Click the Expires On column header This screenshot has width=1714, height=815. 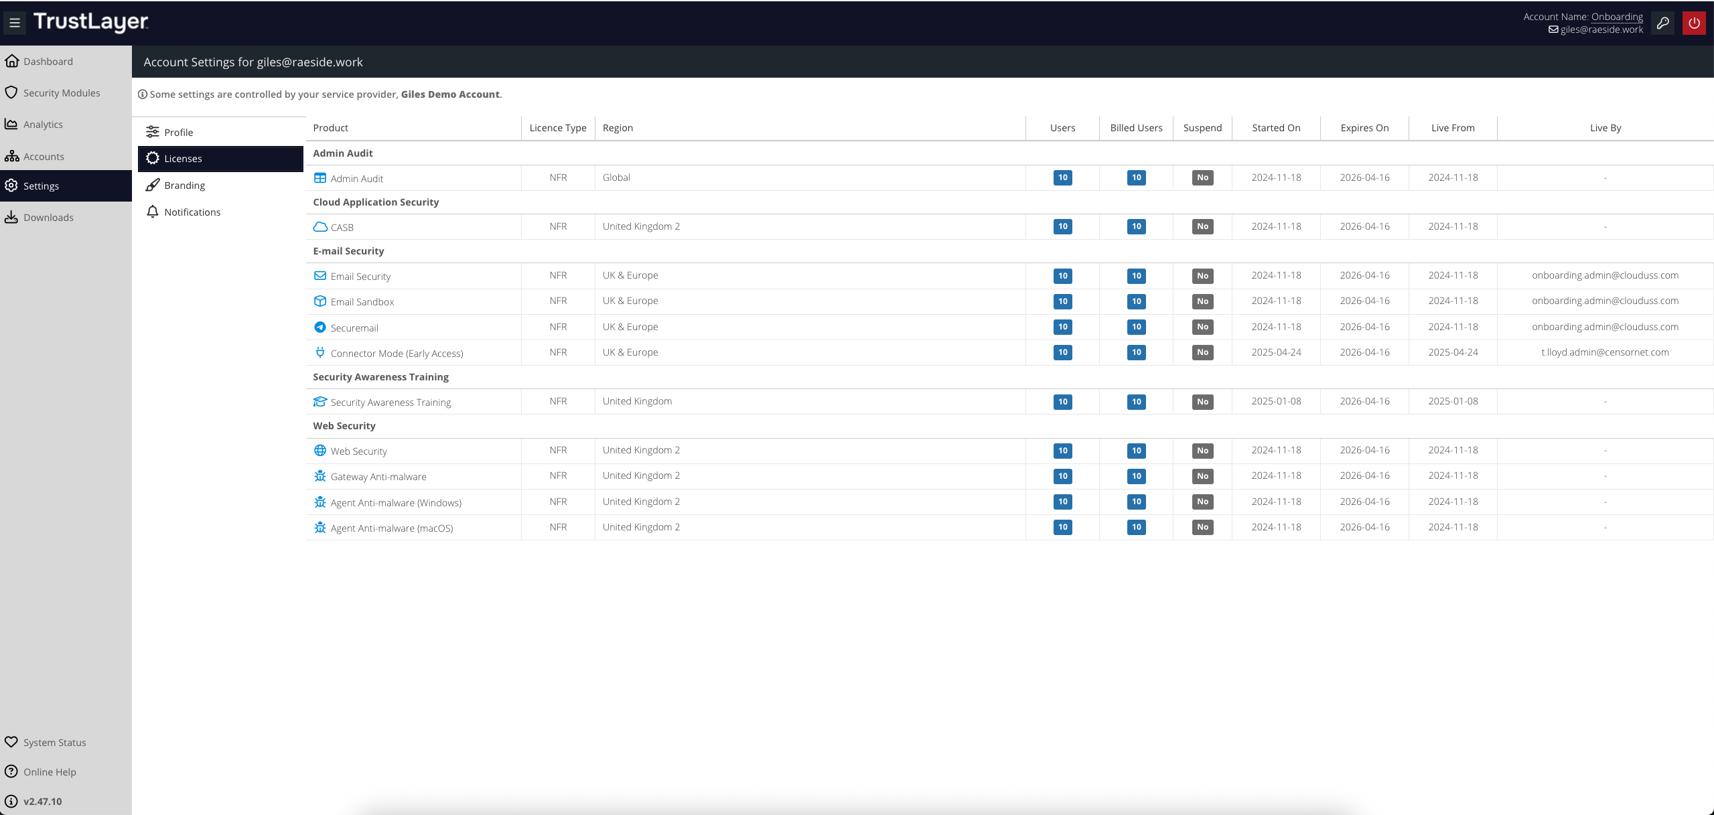(x=1364, y=128)
